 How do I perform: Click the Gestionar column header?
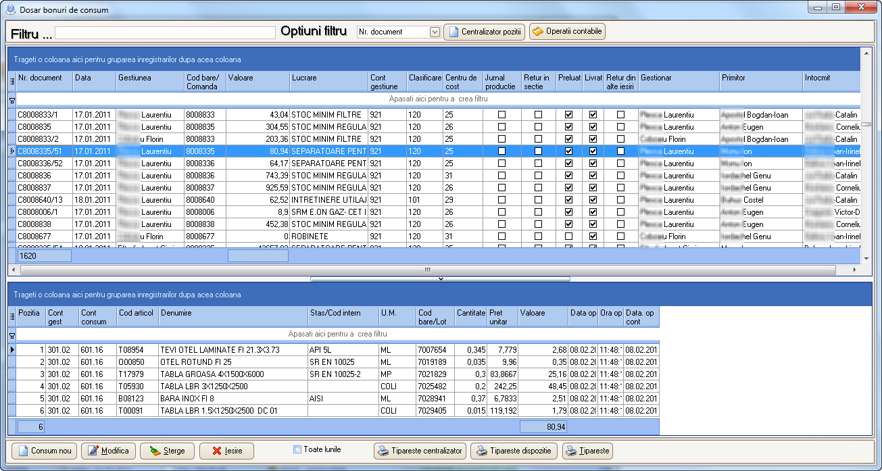(x=679, y=82)
